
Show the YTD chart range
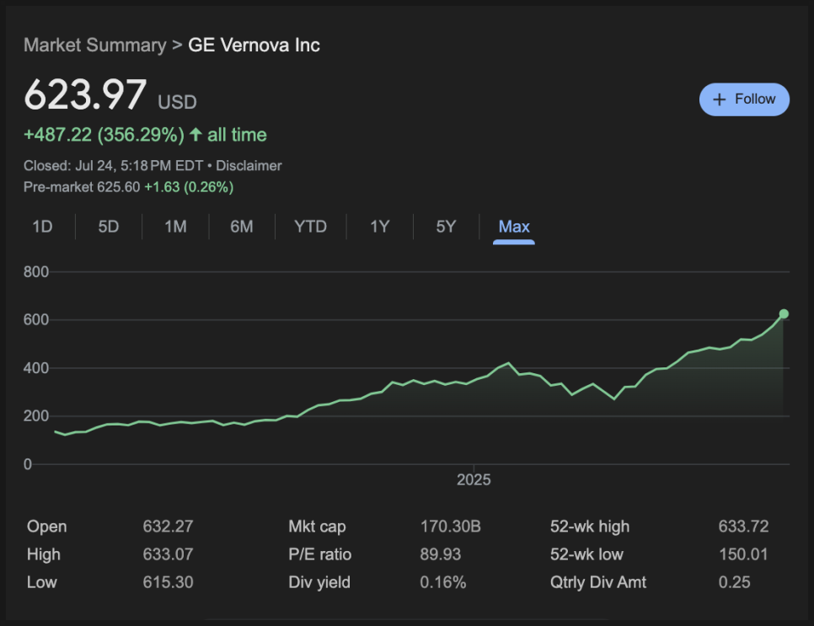point(310,227)
